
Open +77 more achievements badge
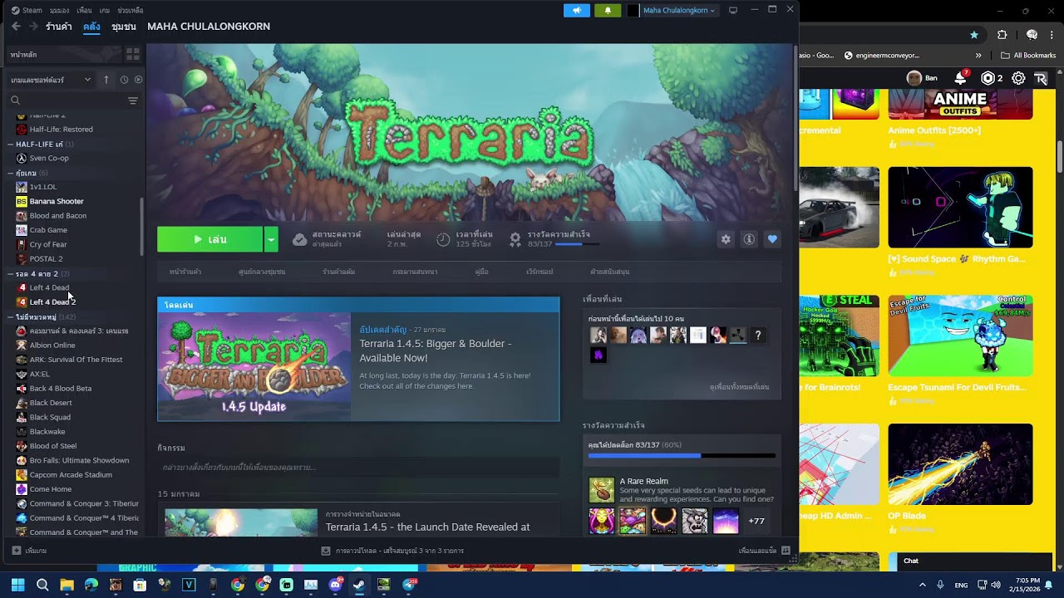point(756,522)
